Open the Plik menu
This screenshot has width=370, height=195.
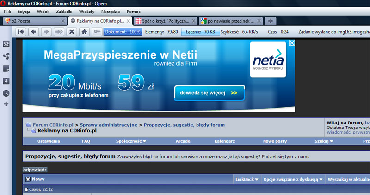[7, 11]
